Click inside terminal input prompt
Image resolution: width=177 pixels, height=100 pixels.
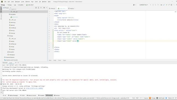tap(3, 92)
